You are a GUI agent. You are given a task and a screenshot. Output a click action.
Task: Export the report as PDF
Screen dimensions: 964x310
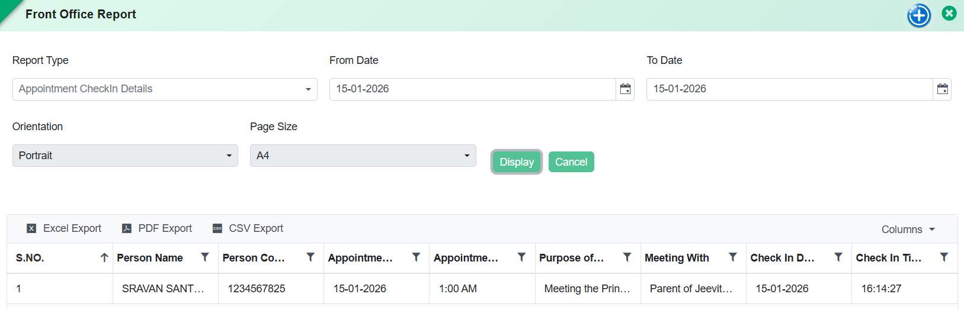click(157, 228)
